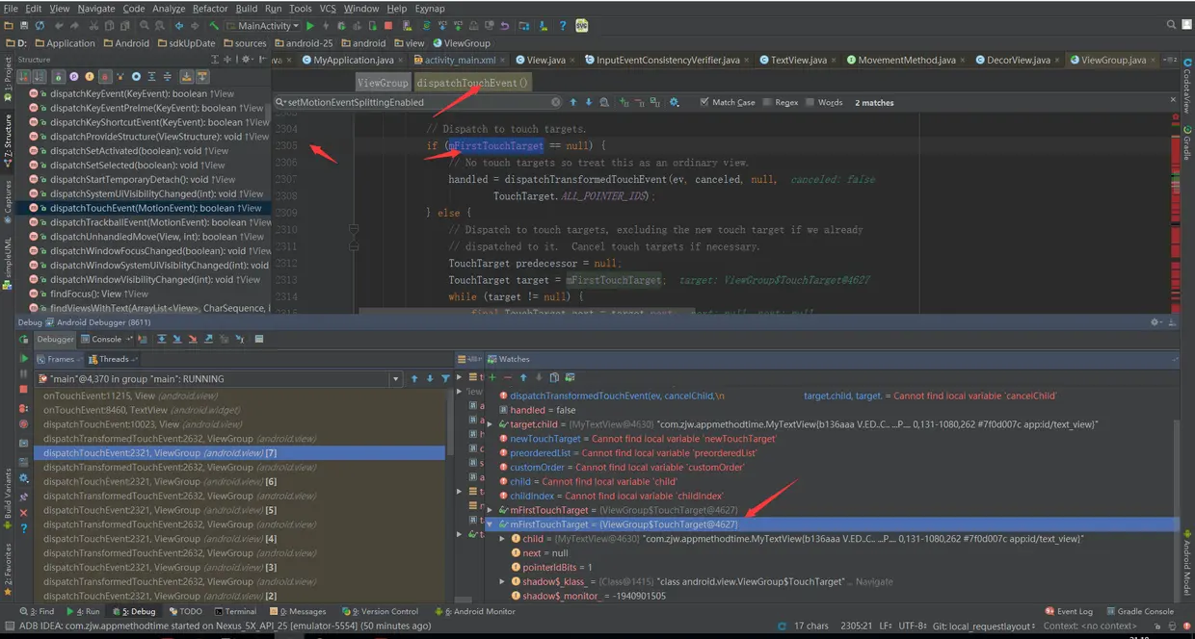
Task: Expand the shadow$_klass_ node
Action: pyautogui.click(x=501, y=582)
